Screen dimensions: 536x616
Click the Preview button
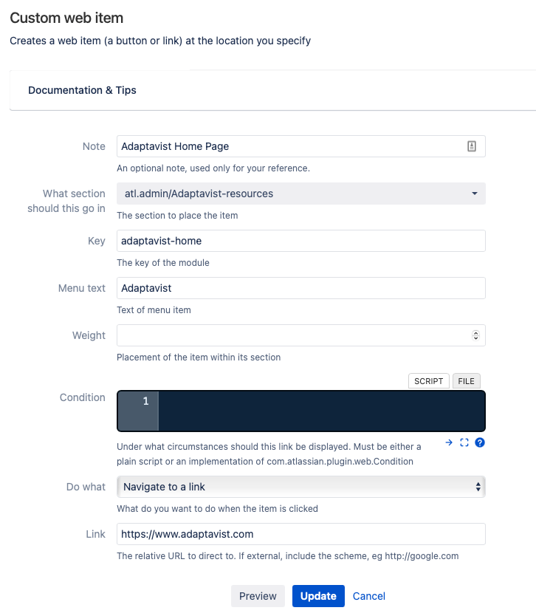[x=258, y=596]
